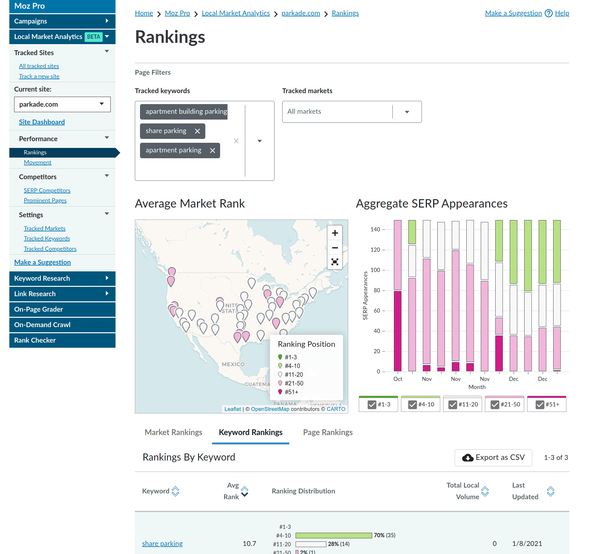Open Local Market Analytics breadcrumb

[x=236, y=13]
